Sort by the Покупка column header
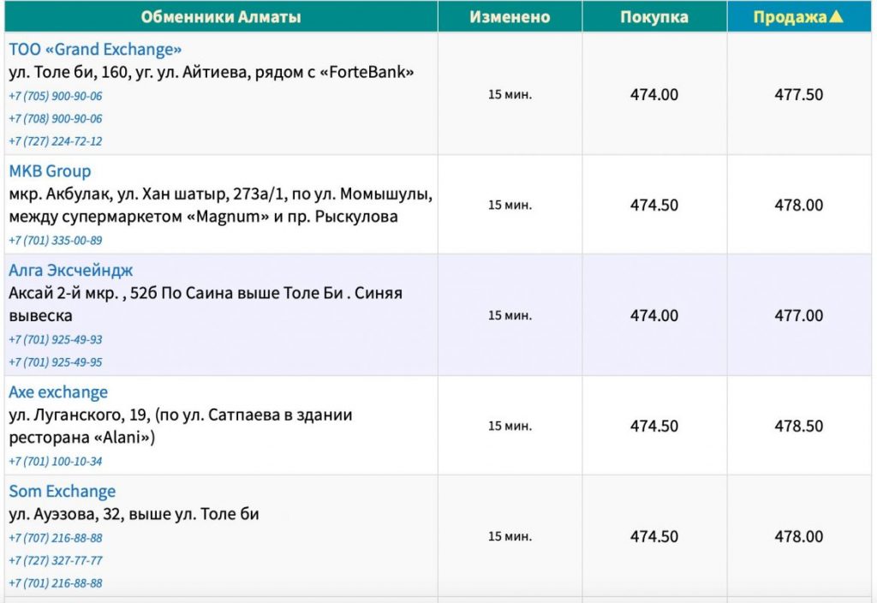This screenshot has width=877, height=603. [654, 17]
